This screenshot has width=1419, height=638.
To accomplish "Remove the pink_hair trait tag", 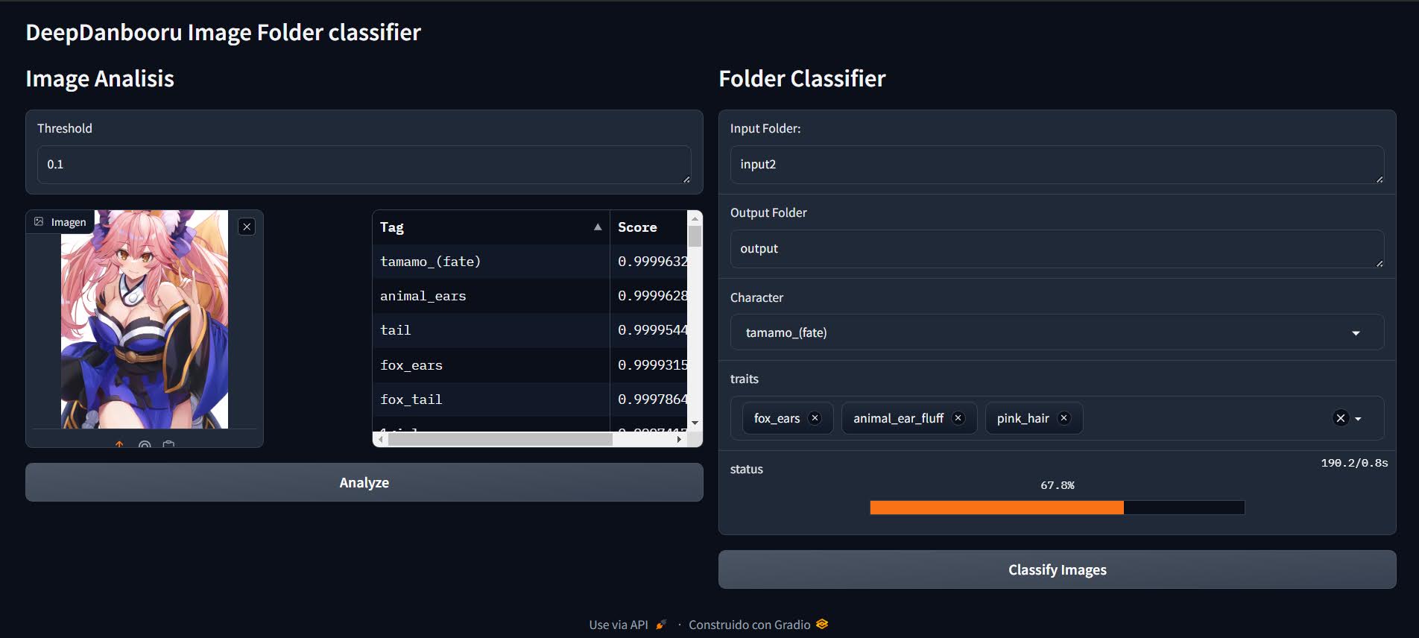I will (1064, 418).
